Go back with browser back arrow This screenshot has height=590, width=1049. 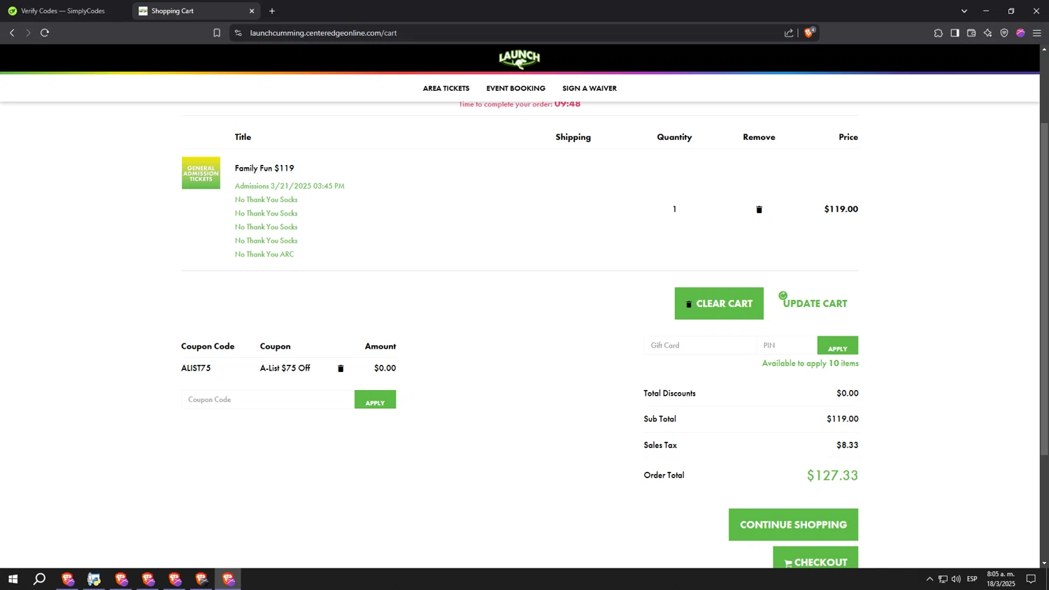click(x=12, y=33)
